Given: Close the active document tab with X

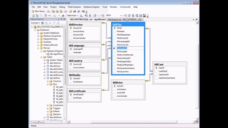Looking at the screenshot, I should (x=197, y=20).
